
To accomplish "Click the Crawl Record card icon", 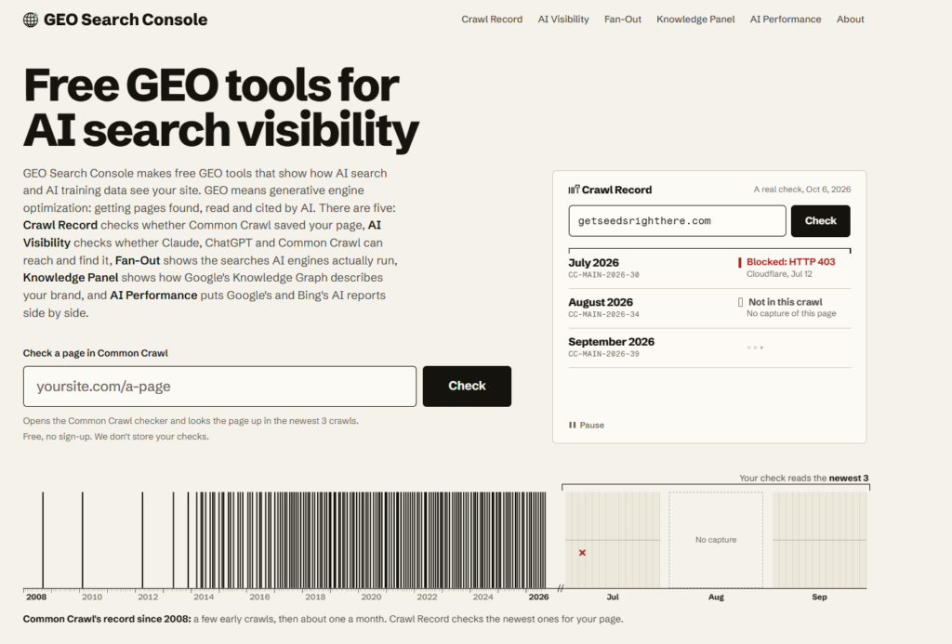I will tap(574, 190).
